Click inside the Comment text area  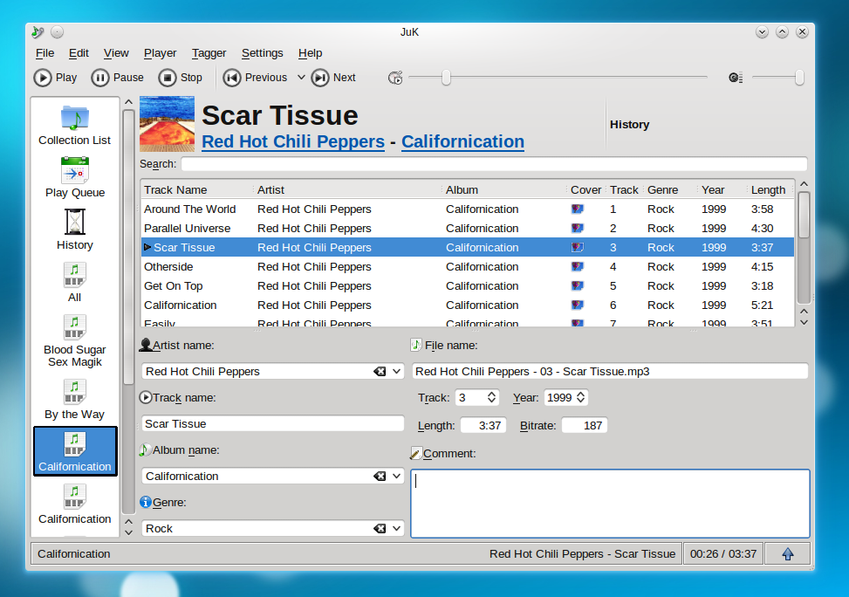(610, 504)
